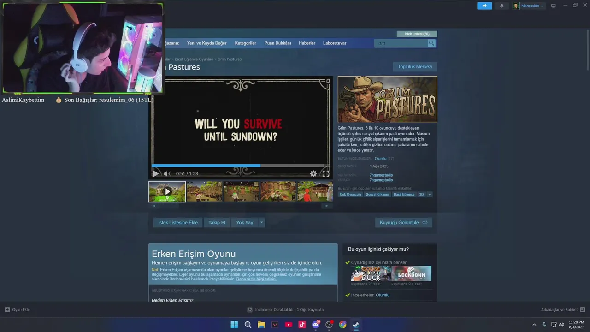Open File Explorer from taskbar
The image size is (590, 332).
[x=261, y=325]
